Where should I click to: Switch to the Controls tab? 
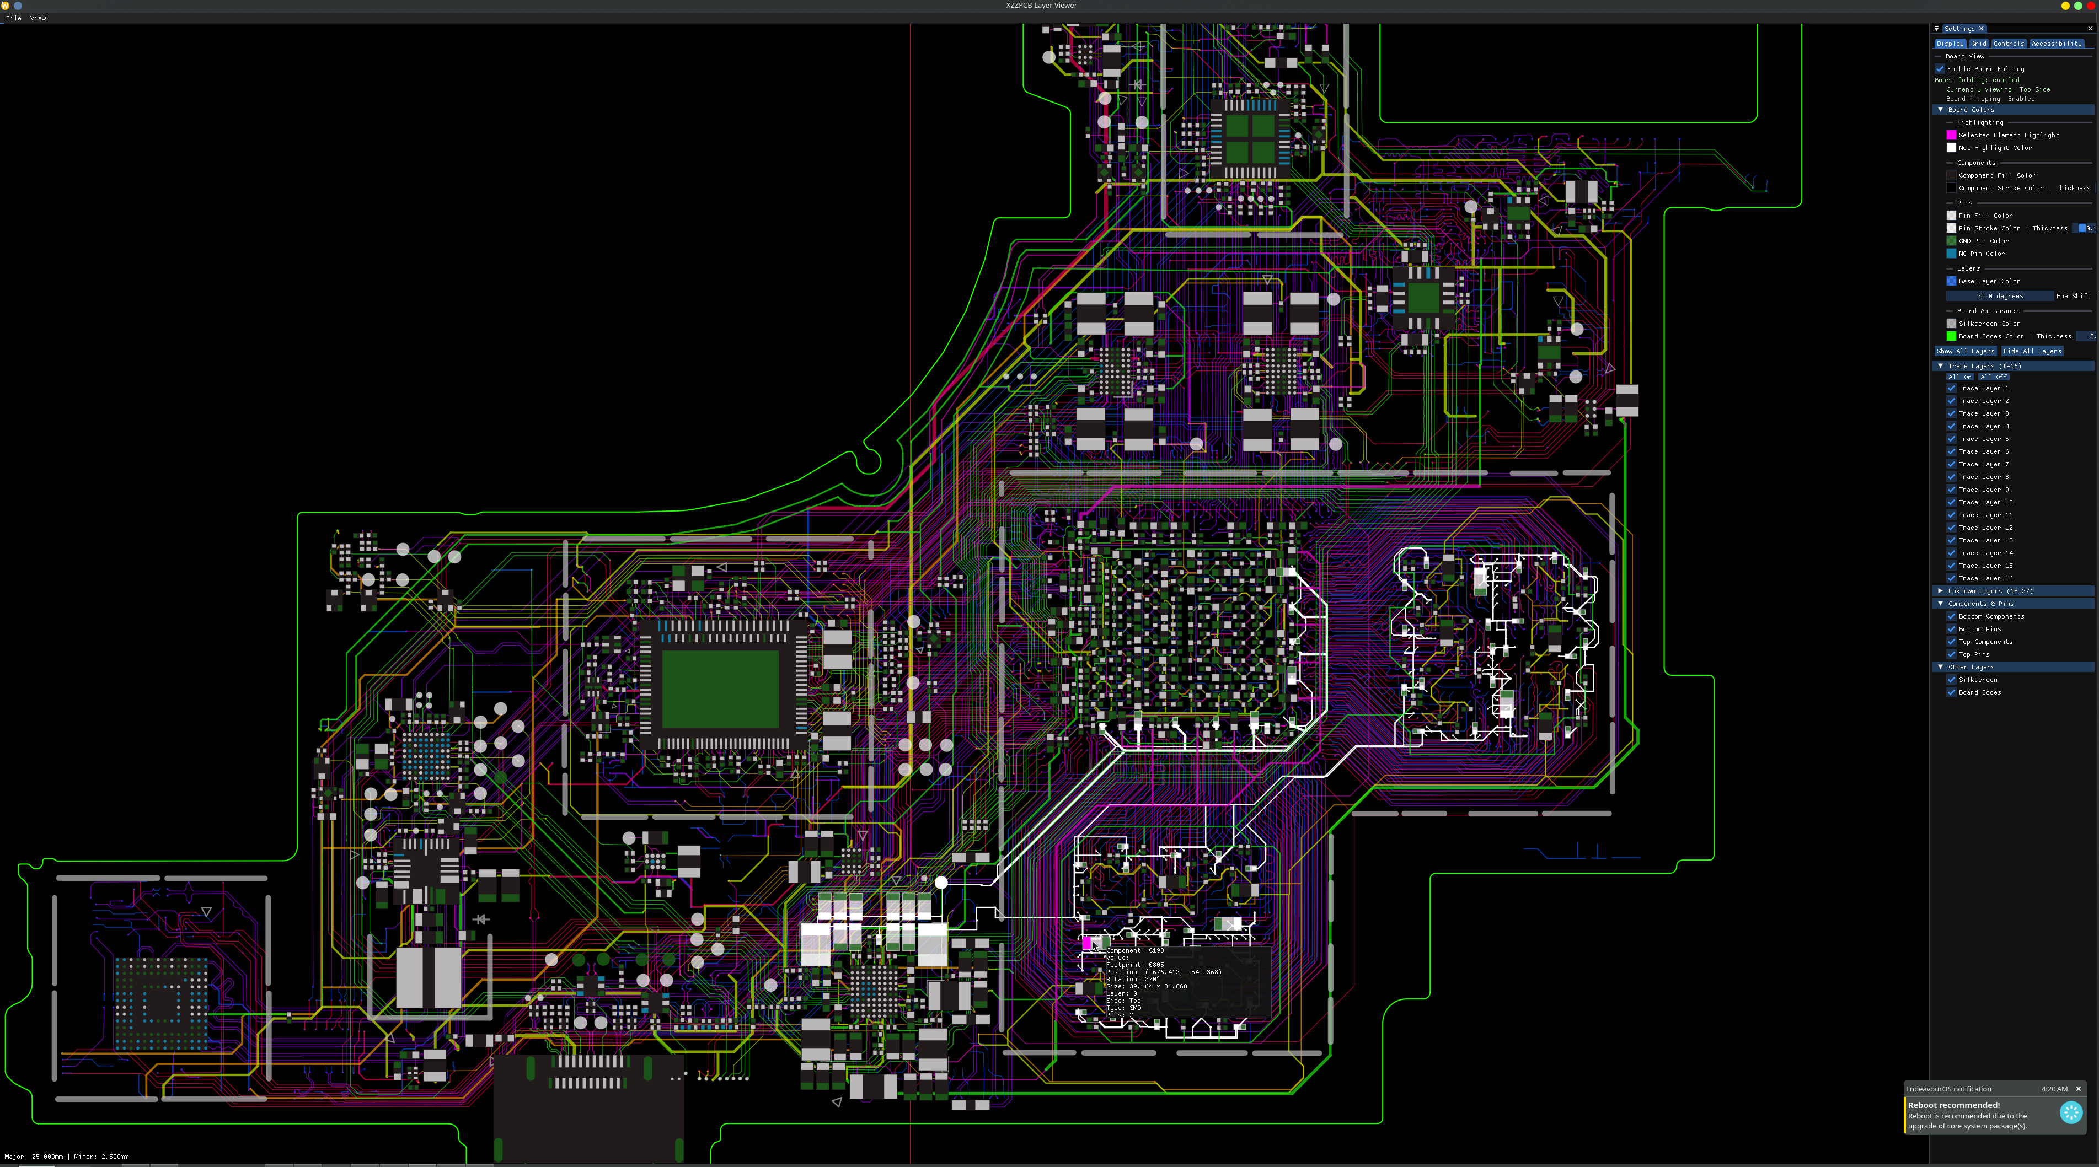pyautogui.click(x=2009, y=44)
